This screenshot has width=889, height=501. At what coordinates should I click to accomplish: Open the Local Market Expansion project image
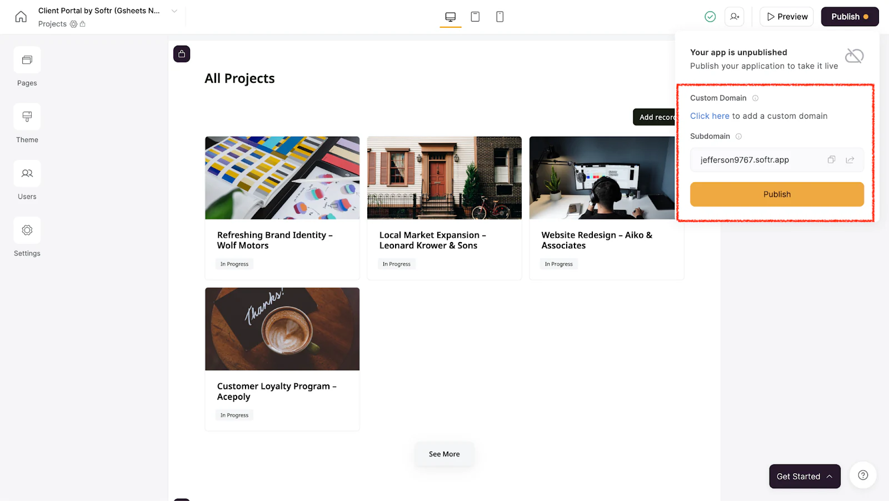[444, 178]
